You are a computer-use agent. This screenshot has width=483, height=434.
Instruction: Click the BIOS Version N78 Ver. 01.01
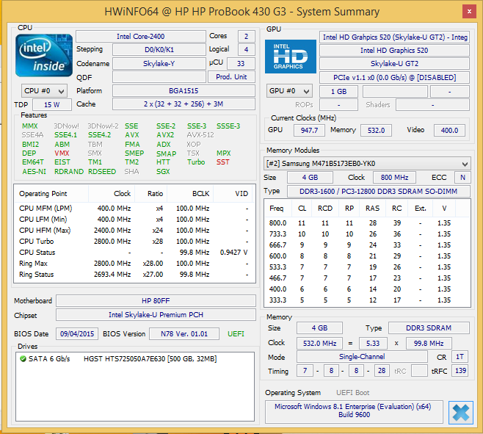click(x=184, y=334)
